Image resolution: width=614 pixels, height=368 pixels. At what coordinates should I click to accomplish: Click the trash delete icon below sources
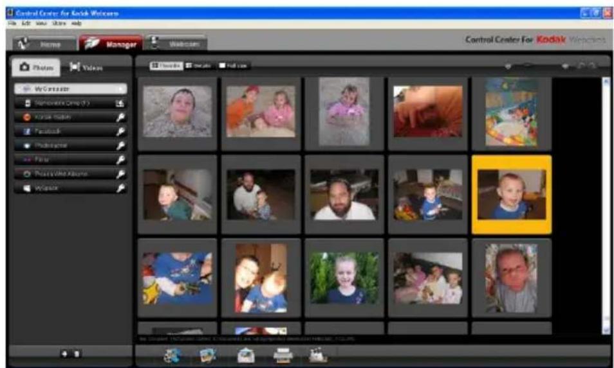pyautogui.click(x=77, y=354)
